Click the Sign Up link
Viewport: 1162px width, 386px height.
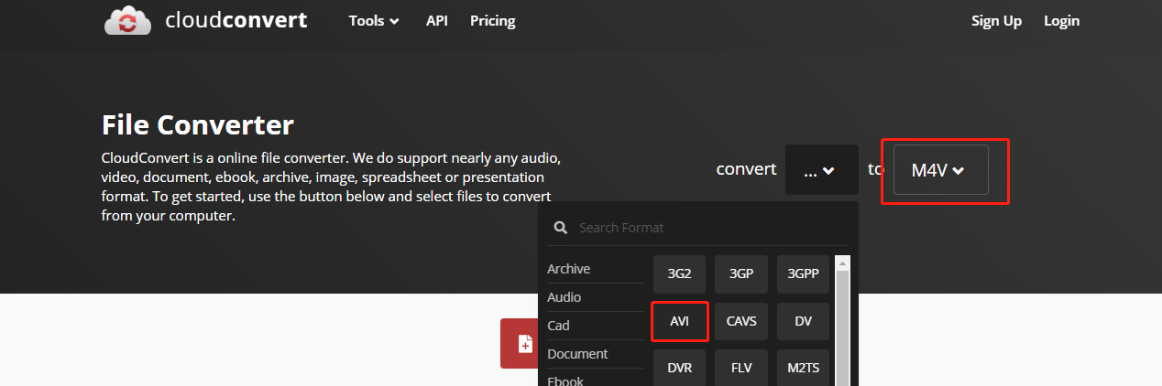(x=996, y=20)
